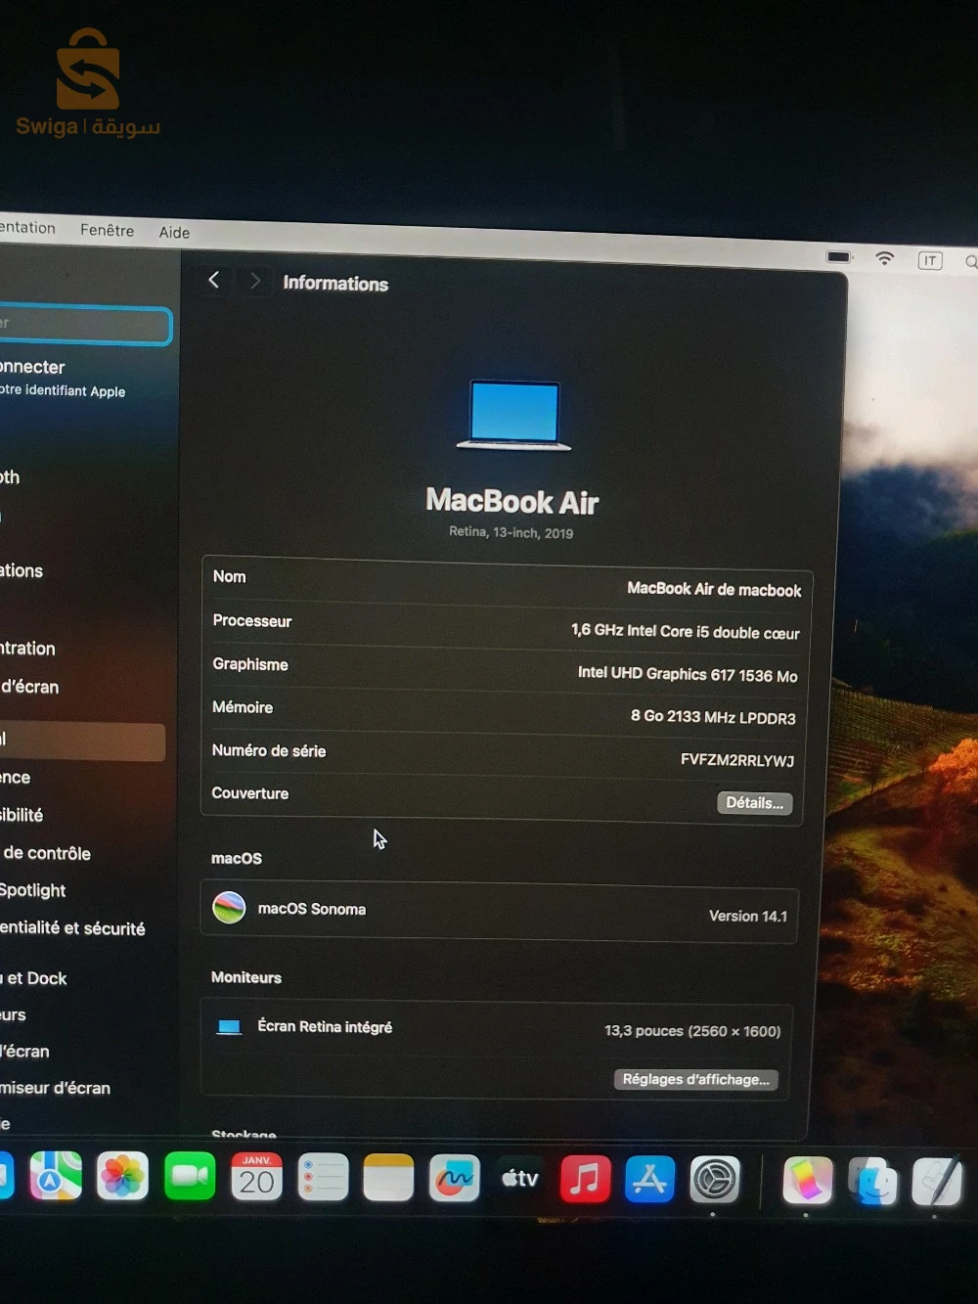Viewport: 978px width, 1304px height.
Task: Click System Settings gear in Dock
Action: coord(714,1181)
